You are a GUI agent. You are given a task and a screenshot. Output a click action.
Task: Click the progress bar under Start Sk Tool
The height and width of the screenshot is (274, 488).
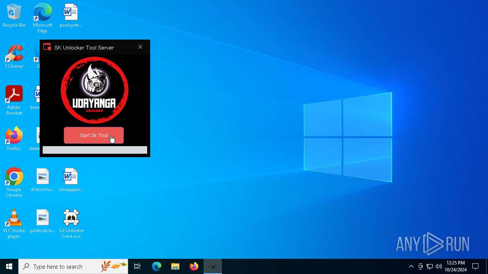pos(95,150)
